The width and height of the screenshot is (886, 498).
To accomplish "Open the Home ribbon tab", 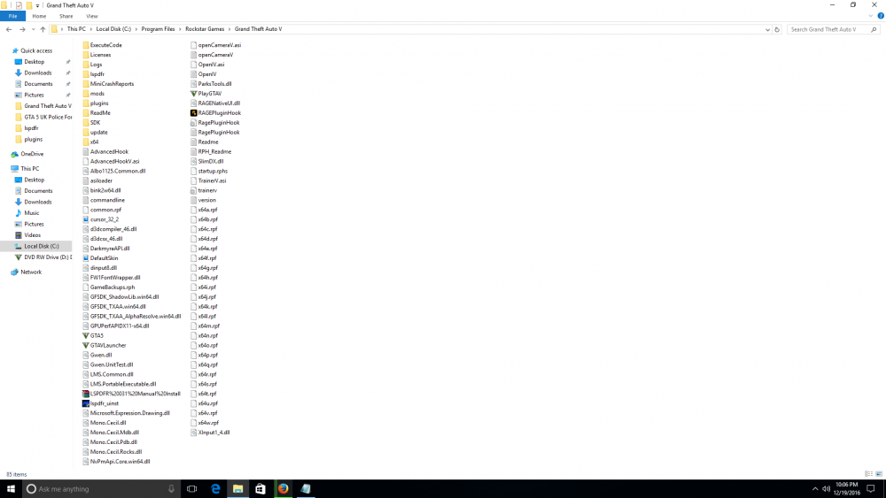I will click(39, 16).
